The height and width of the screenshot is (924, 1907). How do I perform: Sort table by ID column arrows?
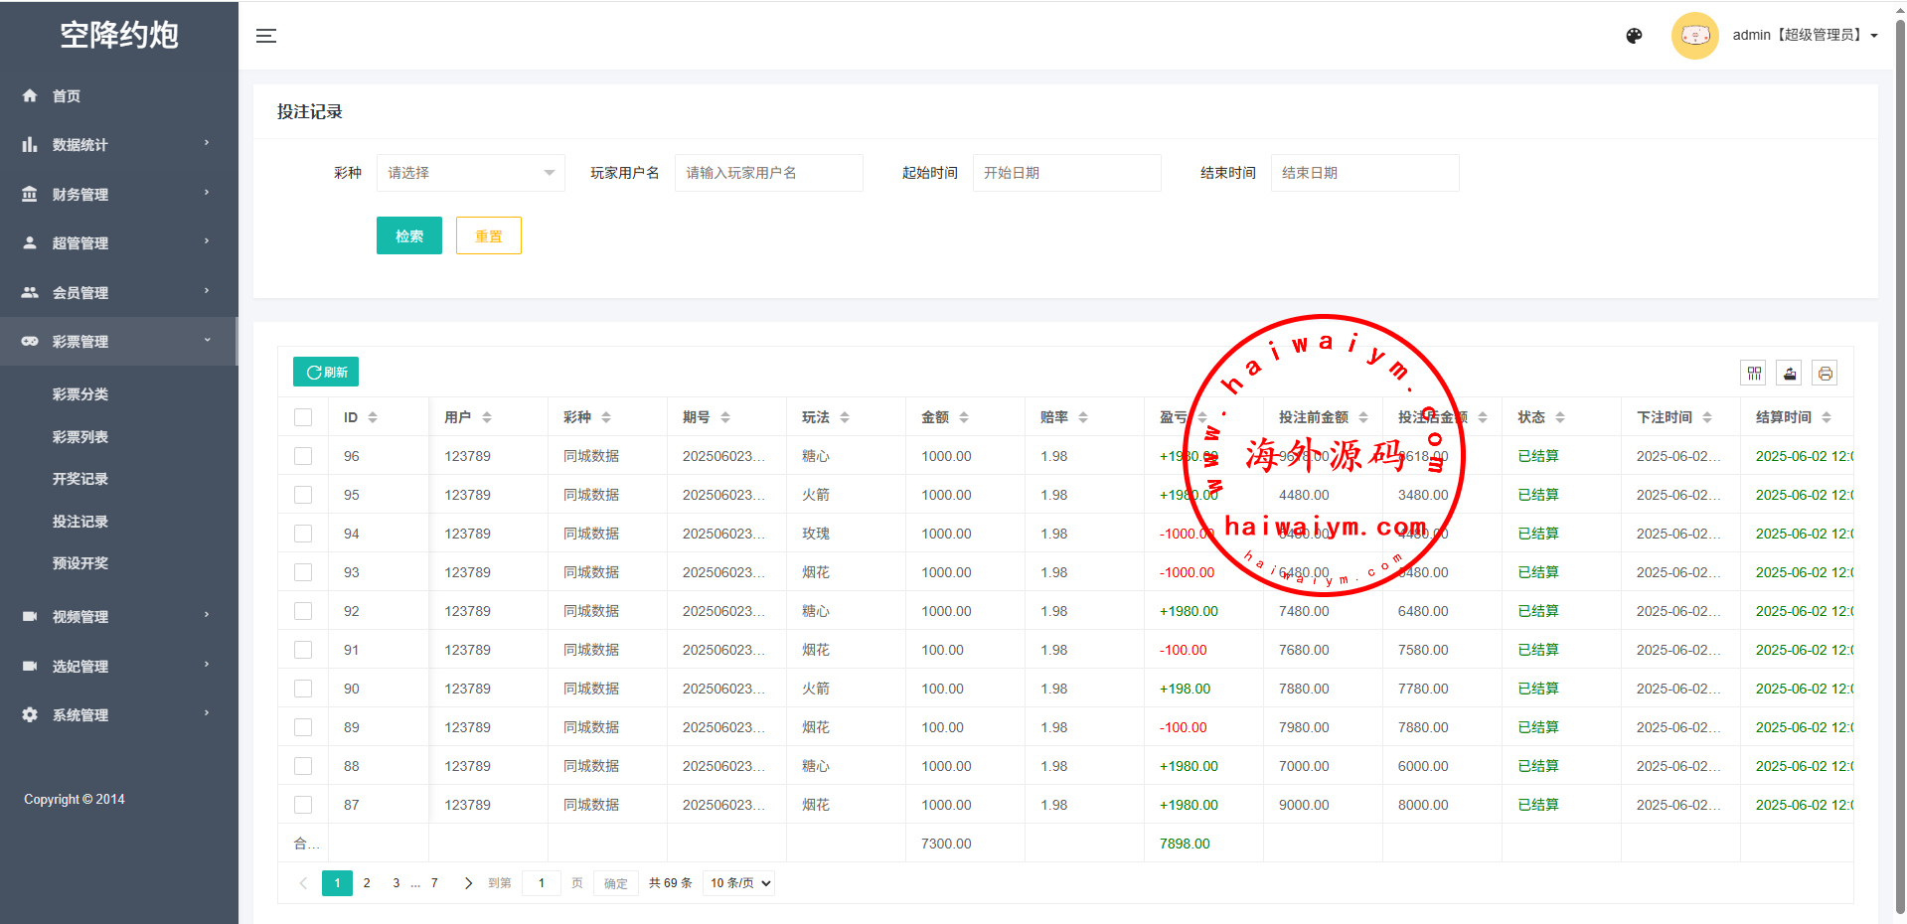pyautogui.click(x=373, y=417)
